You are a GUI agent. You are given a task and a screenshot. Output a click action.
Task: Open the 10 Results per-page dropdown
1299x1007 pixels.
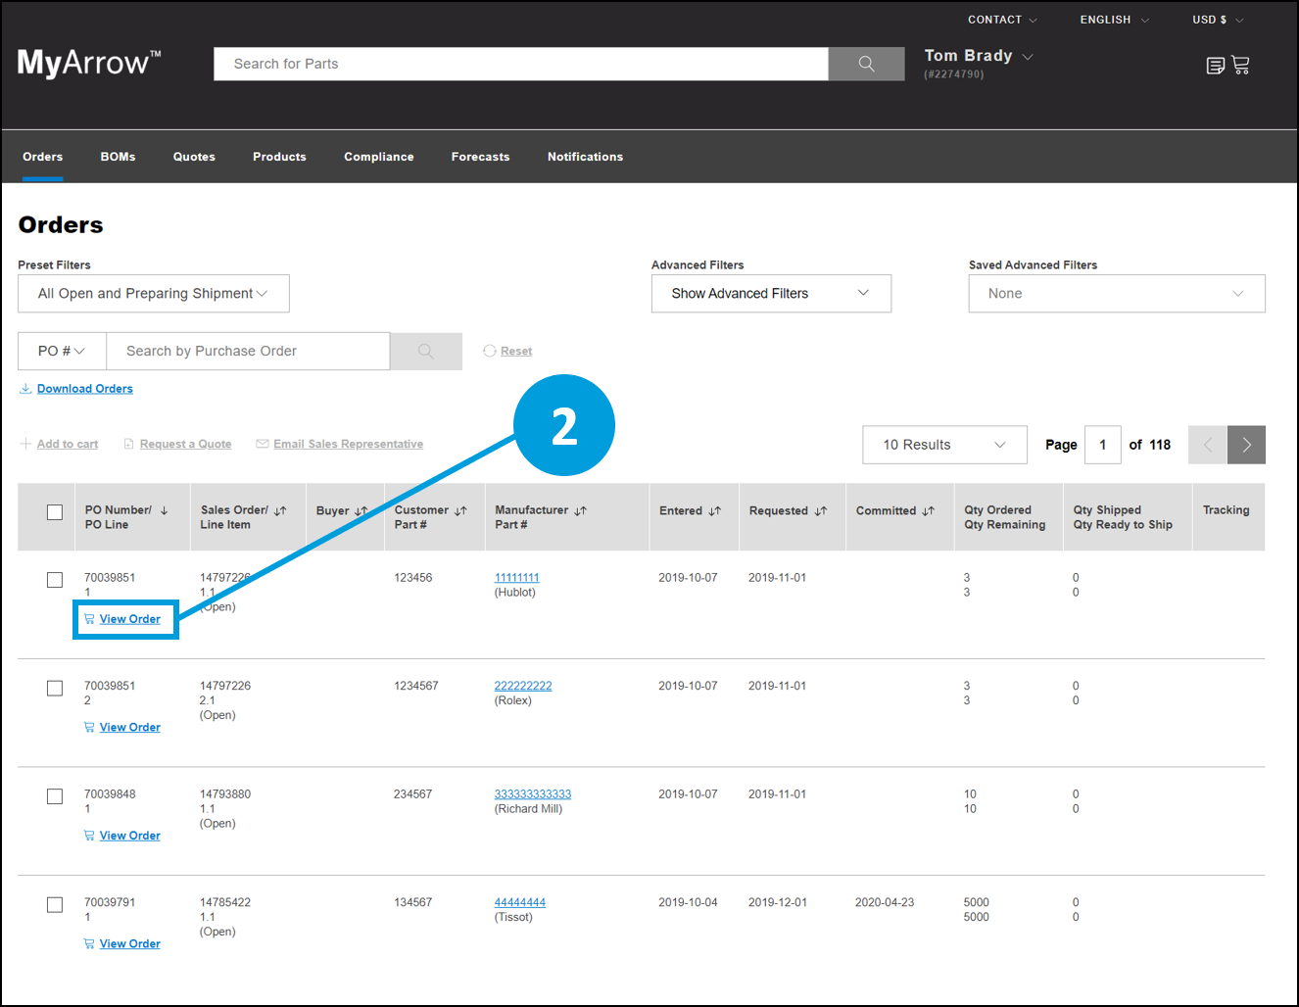tap(943, 445)
